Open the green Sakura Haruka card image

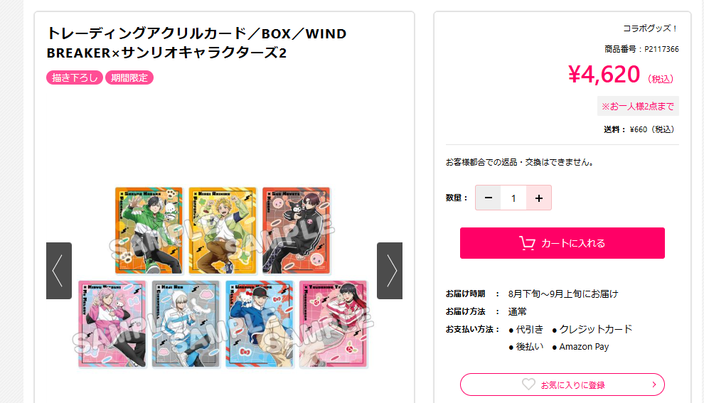(149, 230)
